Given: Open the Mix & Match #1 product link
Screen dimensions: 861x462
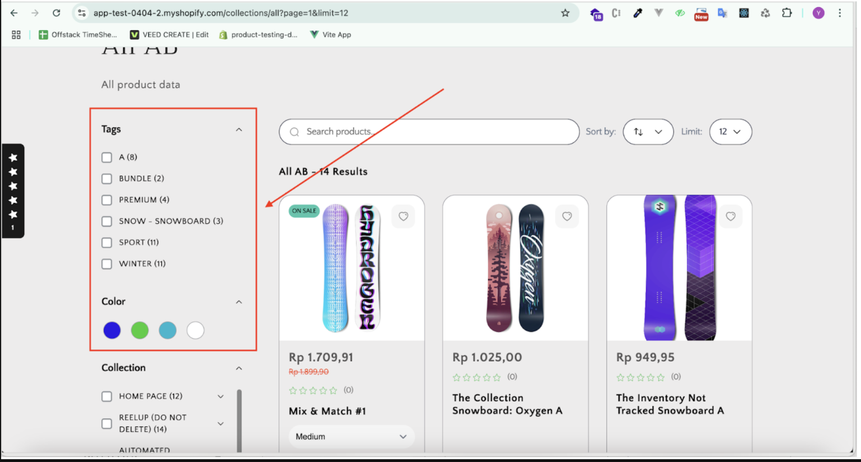Looking at the screenshot, I should coord(327,411).
